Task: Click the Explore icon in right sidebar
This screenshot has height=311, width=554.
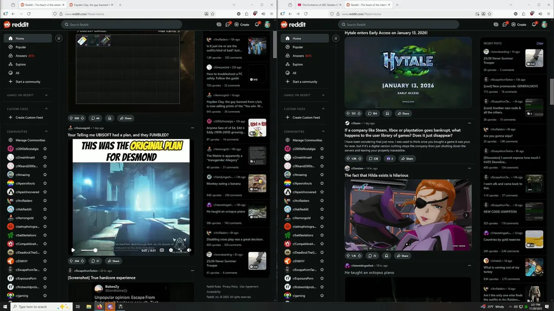Action: (x=287, y=64)
